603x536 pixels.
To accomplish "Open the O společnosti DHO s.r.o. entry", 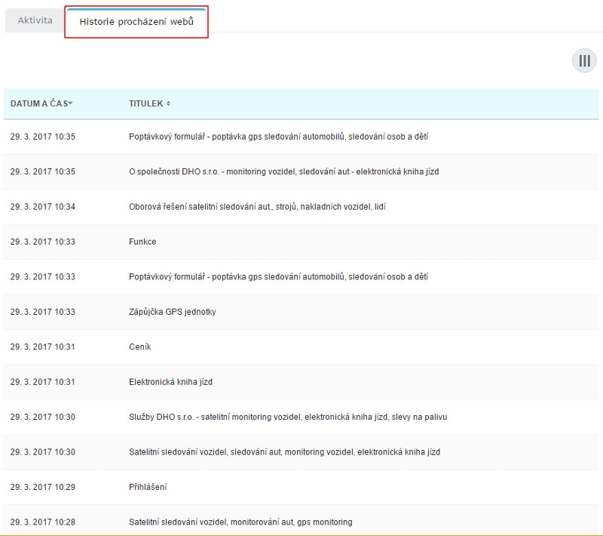I will pos(283,171).
